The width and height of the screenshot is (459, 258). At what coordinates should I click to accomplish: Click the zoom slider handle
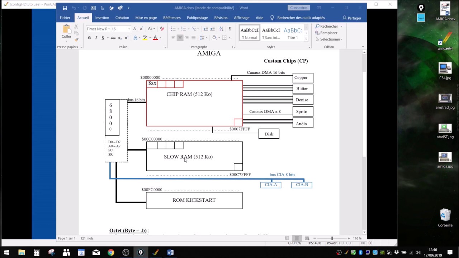[x=332, y=238]
